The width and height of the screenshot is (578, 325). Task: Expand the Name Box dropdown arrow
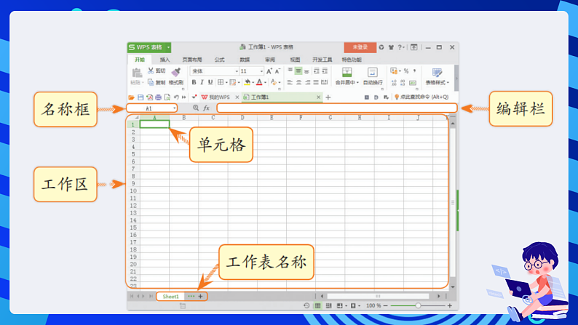[175, 108]
